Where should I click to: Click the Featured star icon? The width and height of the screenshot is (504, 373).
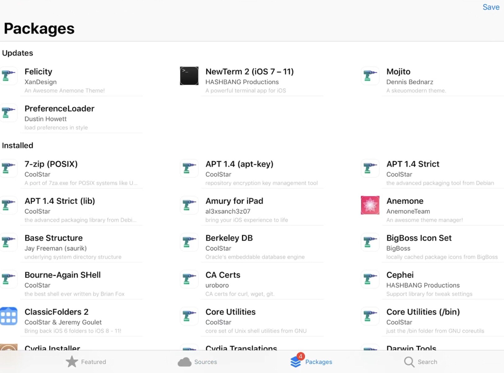(x=72, y=362)
